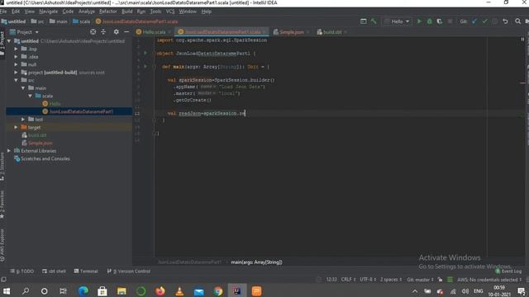529x297 pixels.
Task: Open the TODO tool window
Action: coord(22,271)
